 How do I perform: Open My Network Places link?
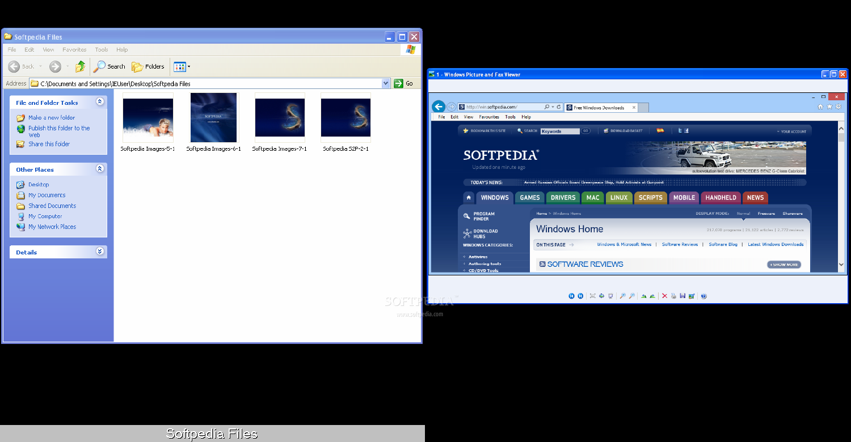(x=52, y=227)
